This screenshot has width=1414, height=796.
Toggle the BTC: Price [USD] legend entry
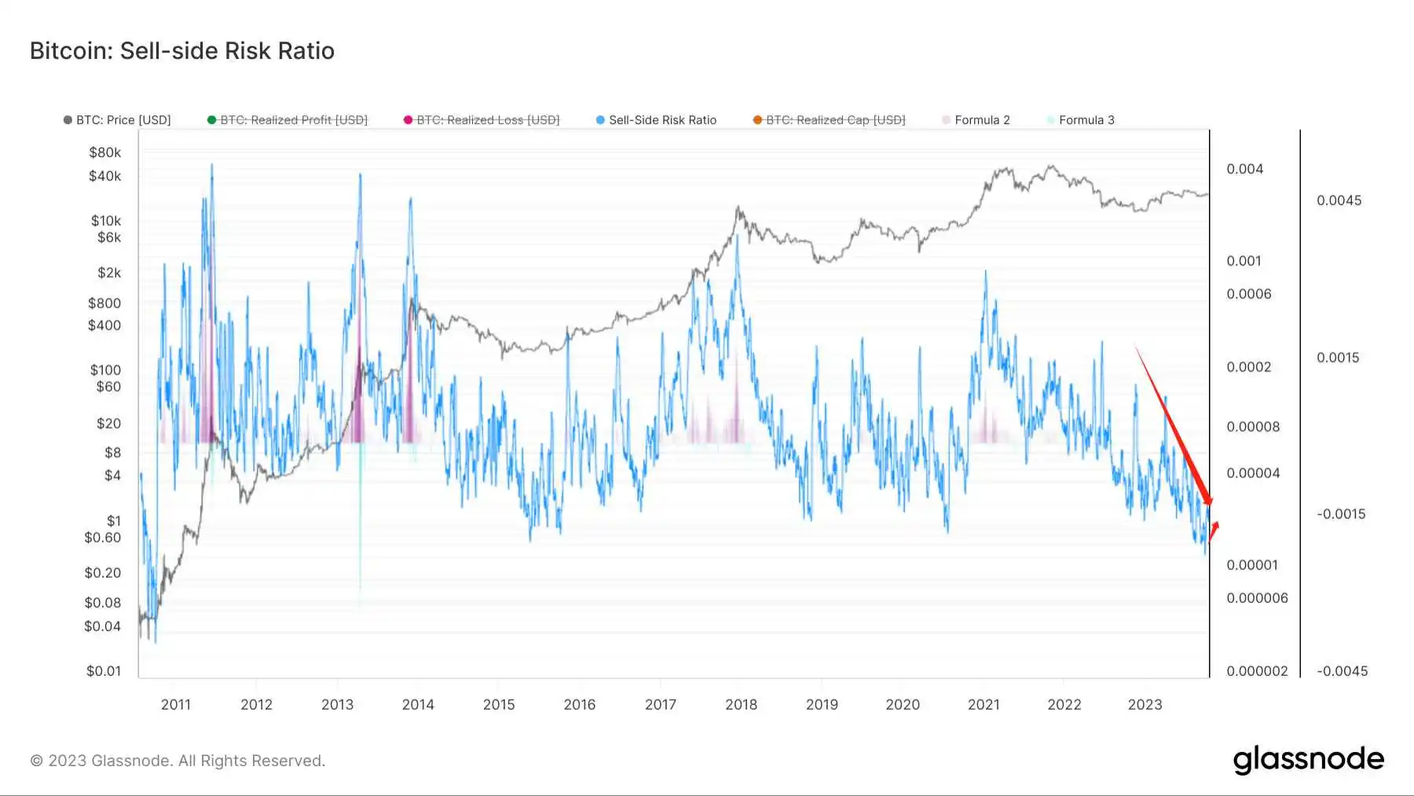123,120
